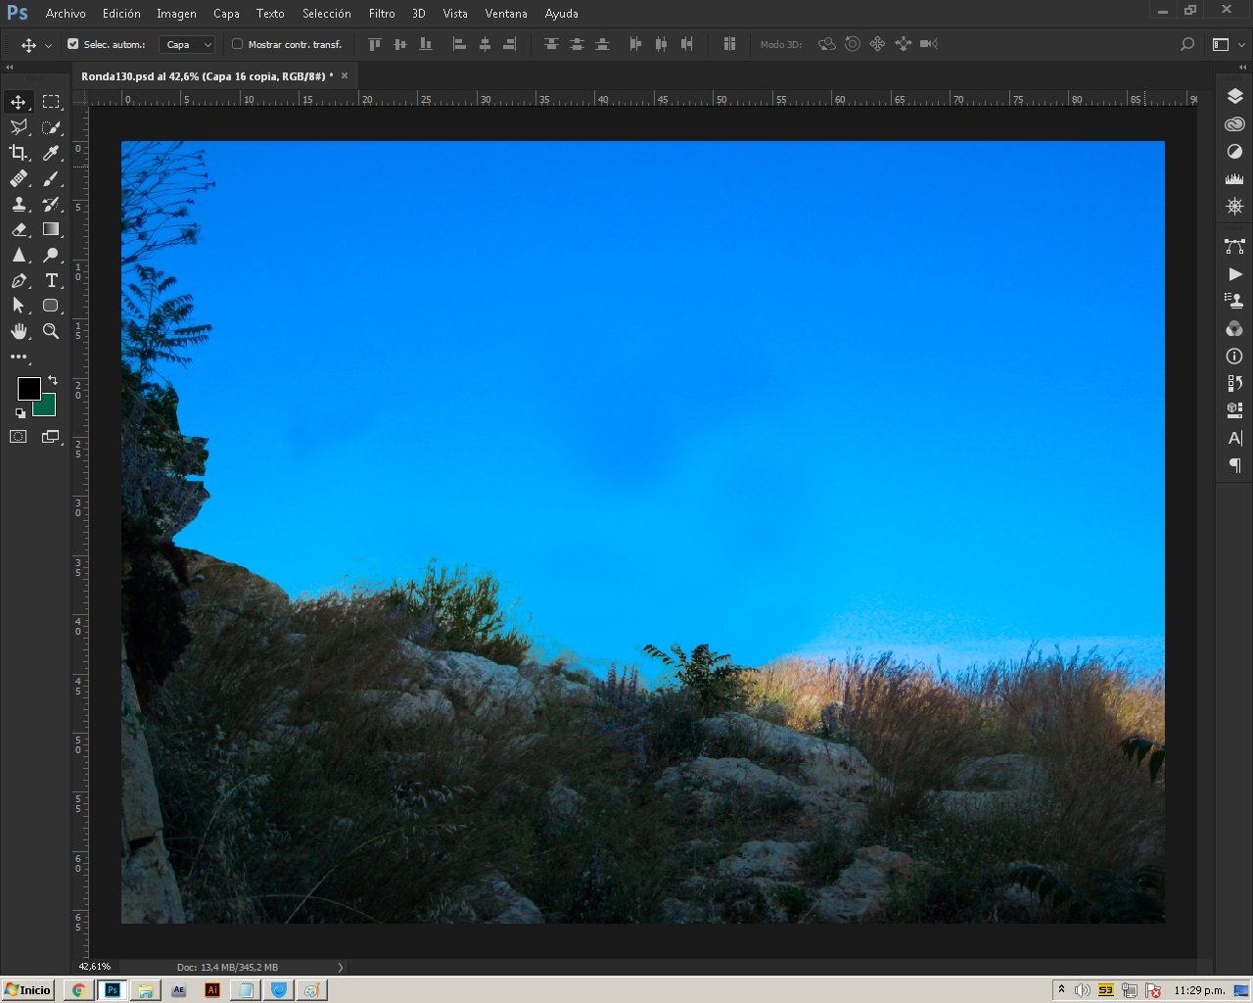
Task: Open the Channels panel icon
Action: point(1234,328)
